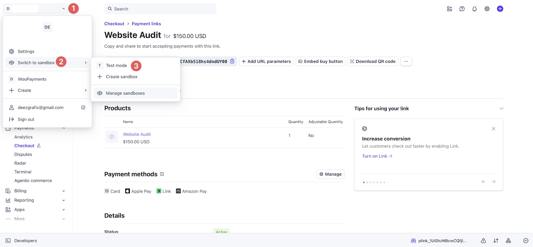
Task: Click info icon next to deezgrafix@gmail.com
Action: point(83,107)
